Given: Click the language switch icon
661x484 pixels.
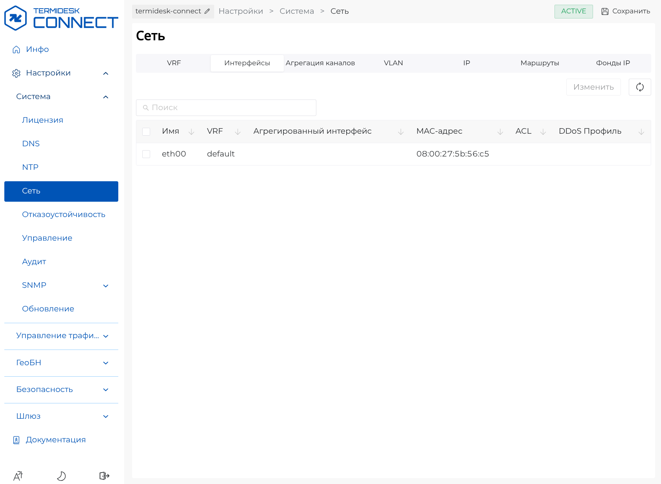Looking at the screenshot, I should click(18, 476).
